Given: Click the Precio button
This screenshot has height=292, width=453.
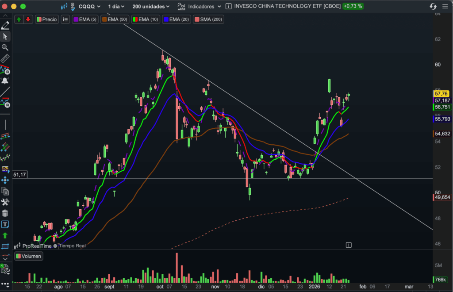Looking at the screenshot, I should click(47, 19).
